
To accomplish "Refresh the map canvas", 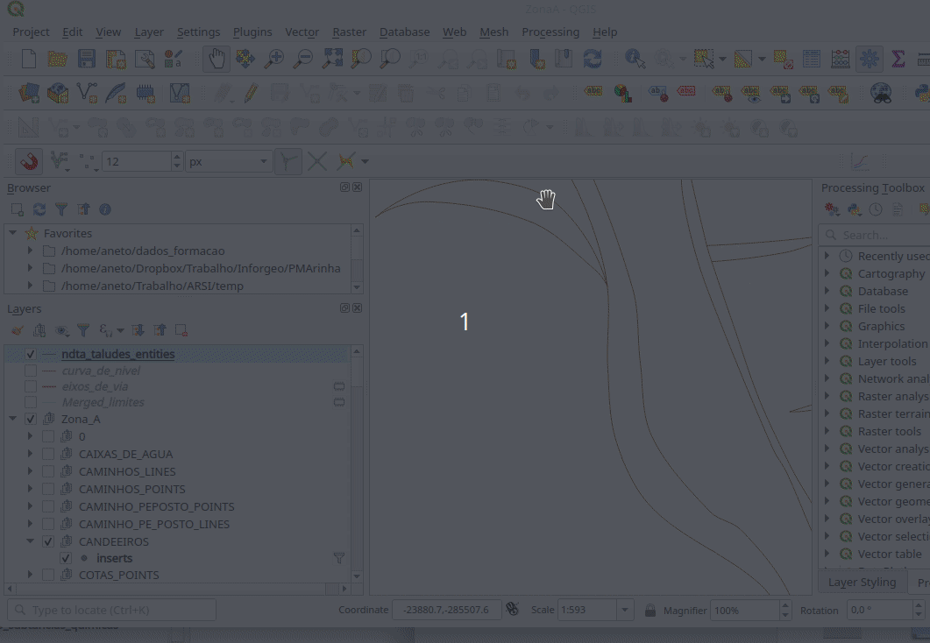I will click(593, 59).
